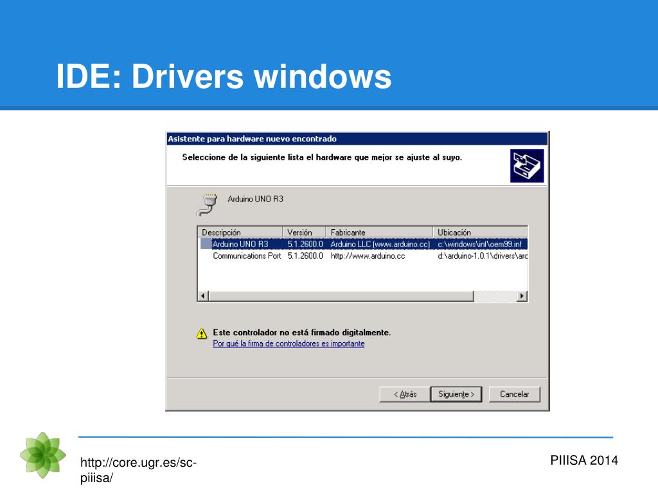Click the right arrow of the horizontal scrollbar
The width and height of the screenshot is (658, 493).
tap(522, 296)
